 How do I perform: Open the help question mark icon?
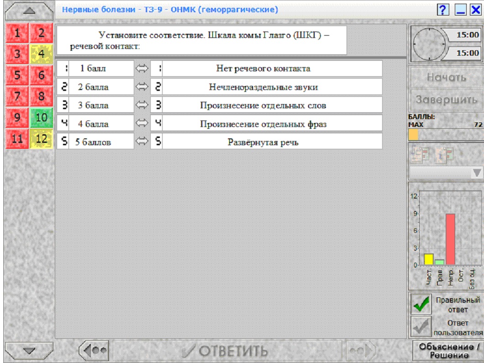coord(443,10)
